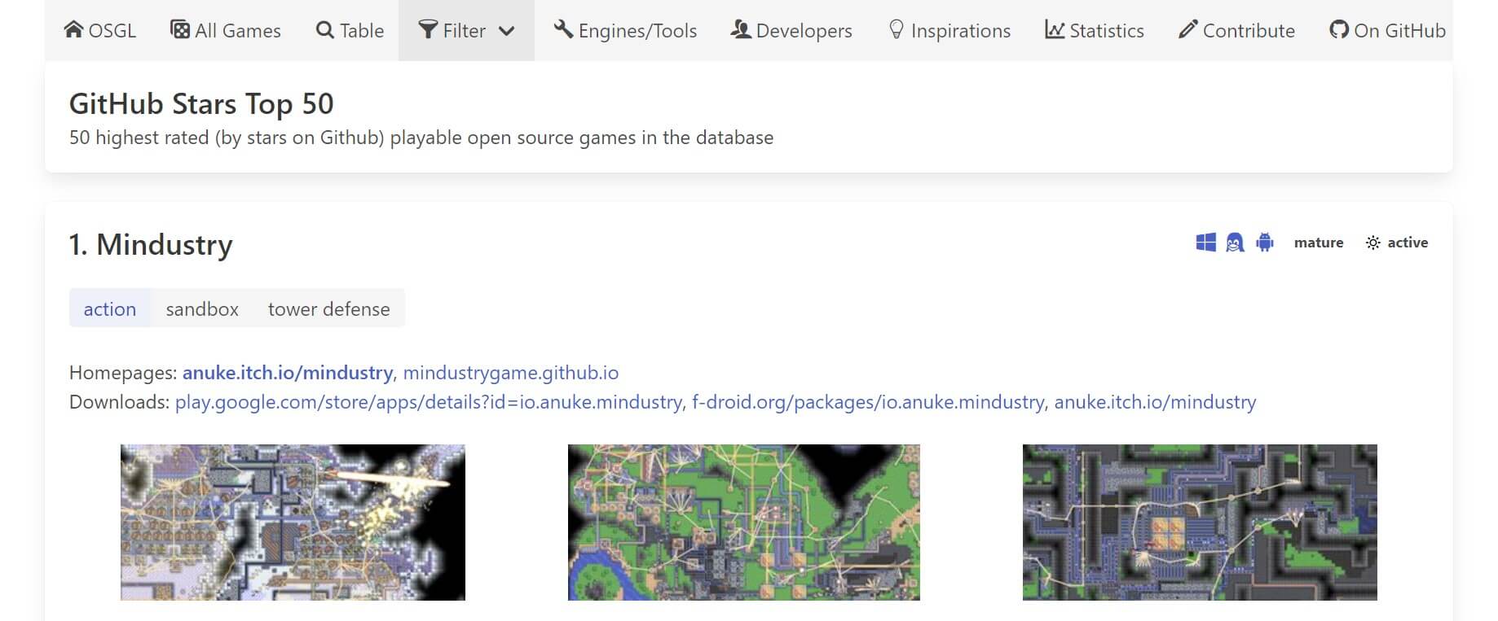The image size is (1498, 621).
Task: Click the Linux penguin platform icon
Action: click(1236, 243)
